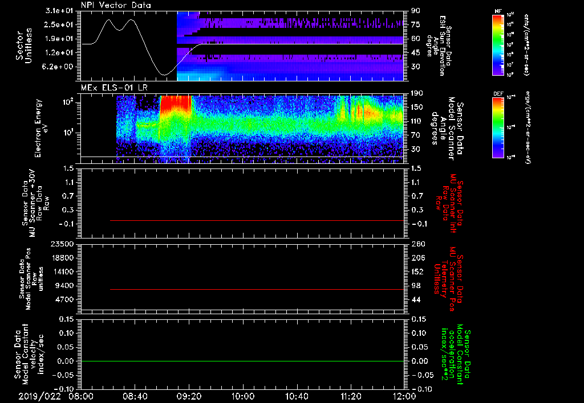The height and width of the screenshot is (403, 584).
Task: Click the green line in velocity panel
Action: [x=242, y=361]
